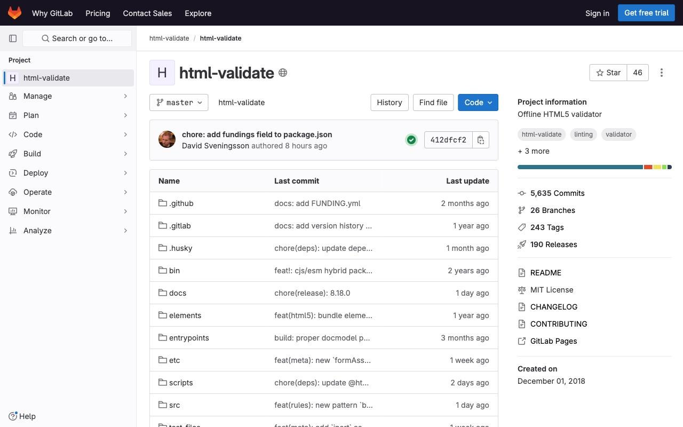The height and width of the screenshot is (427, 683).
Task: Open the src folder
Action: 174,405
